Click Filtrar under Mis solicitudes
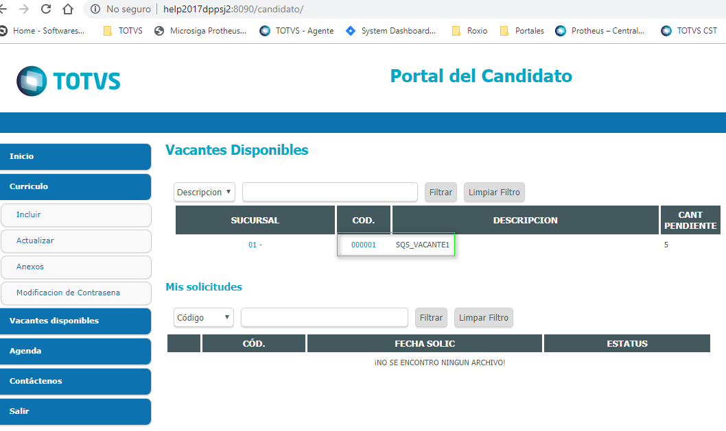The height and width of the screenshot is (431, 726). click(x=431, y=317)
